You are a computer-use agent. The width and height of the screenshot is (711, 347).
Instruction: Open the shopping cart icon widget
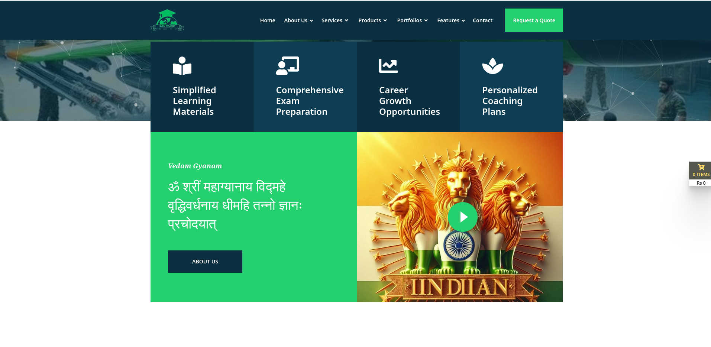pos(701,167)
